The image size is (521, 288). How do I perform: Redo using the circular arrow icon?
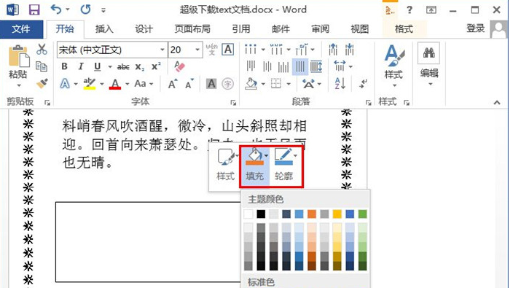point(85,9)
